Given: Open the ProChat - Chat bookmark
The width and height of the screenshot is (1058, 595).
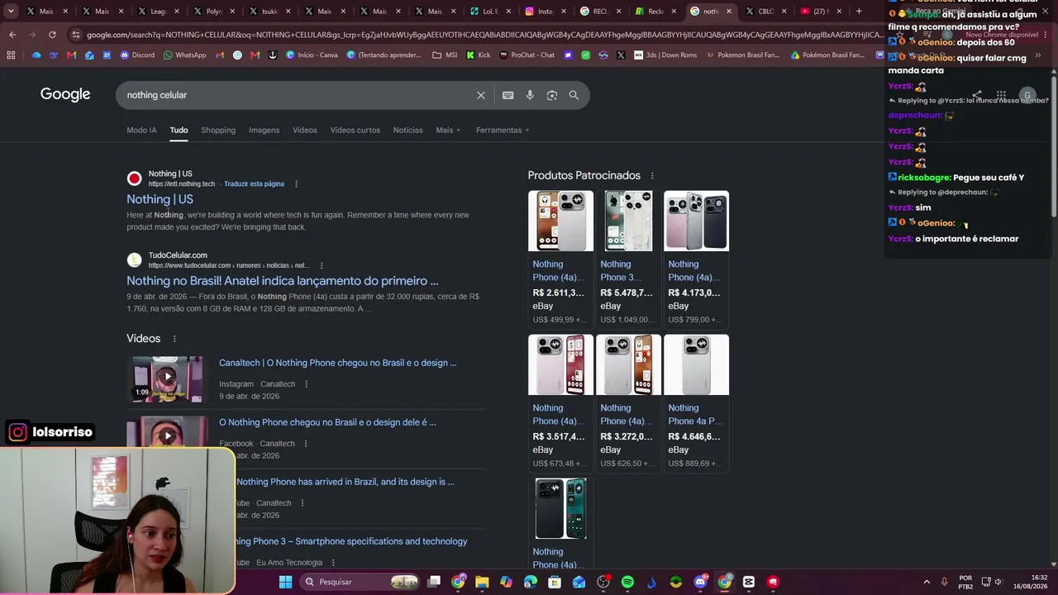Looking at the screenshot, I should click(527, 55).
